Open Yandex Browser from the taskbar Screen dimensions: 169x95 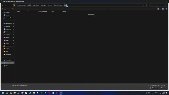(26, 93)
